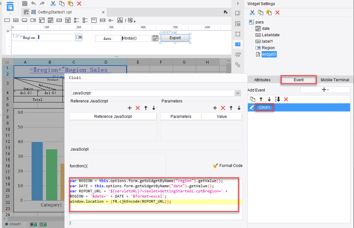
Task: Click the Cut scissors icon in Widget Settings
Action: [x=252, y=13]
